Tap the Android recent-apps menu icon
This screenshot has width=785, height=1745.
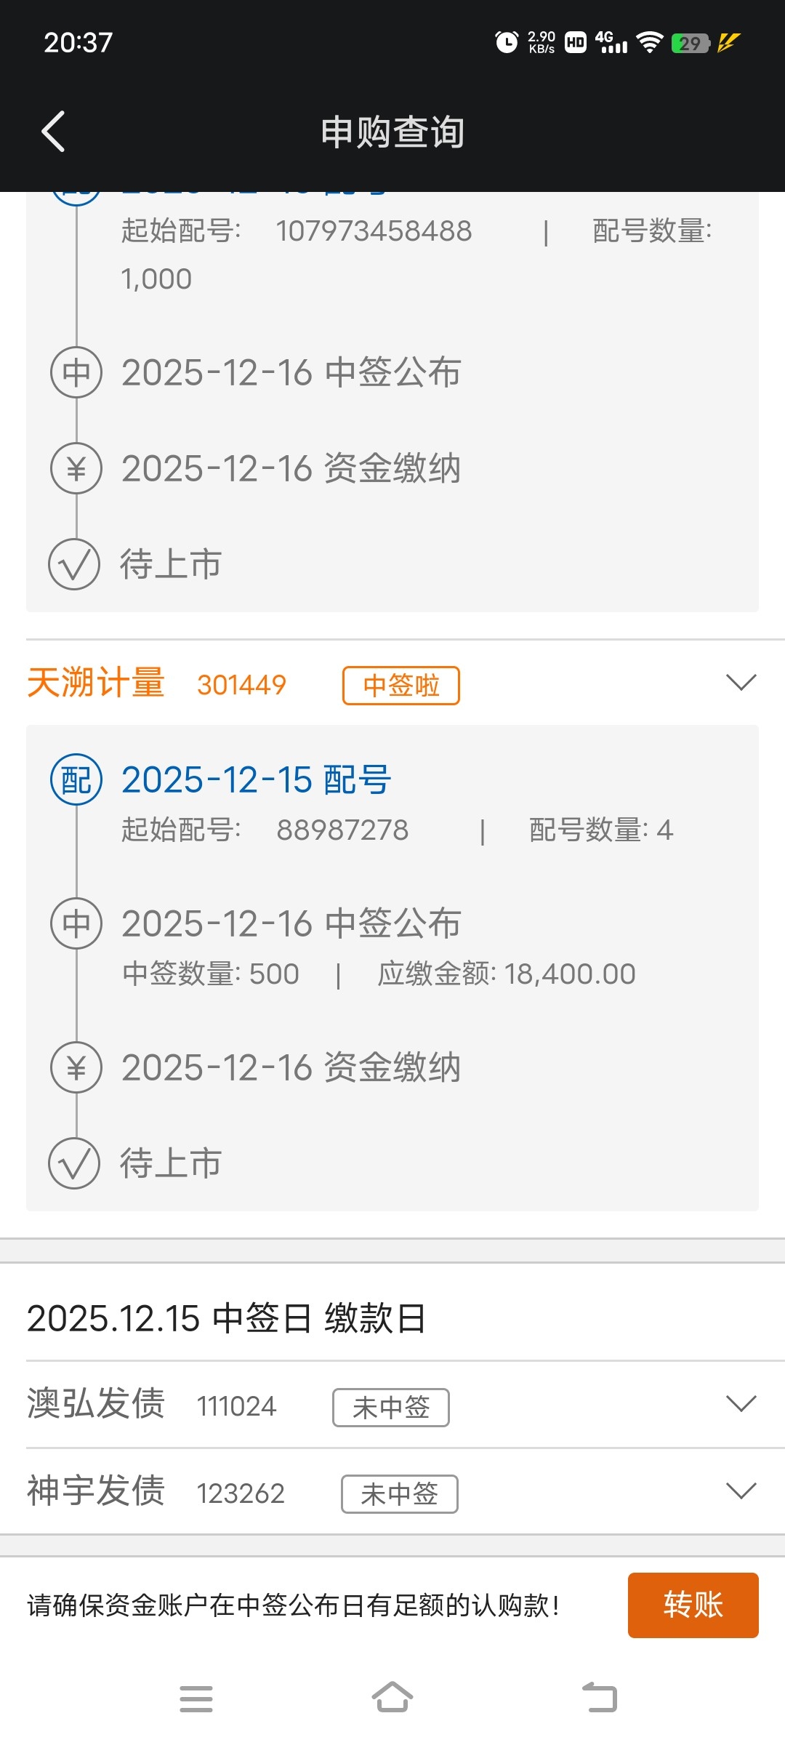click(196, 1698)
